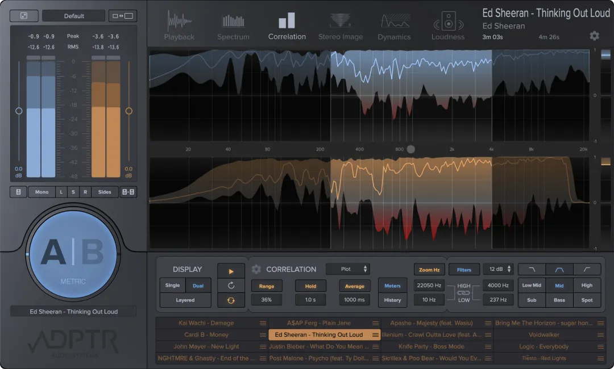Select Single display mode
This screenshot has height=369, width=614.
click(172, 286)
